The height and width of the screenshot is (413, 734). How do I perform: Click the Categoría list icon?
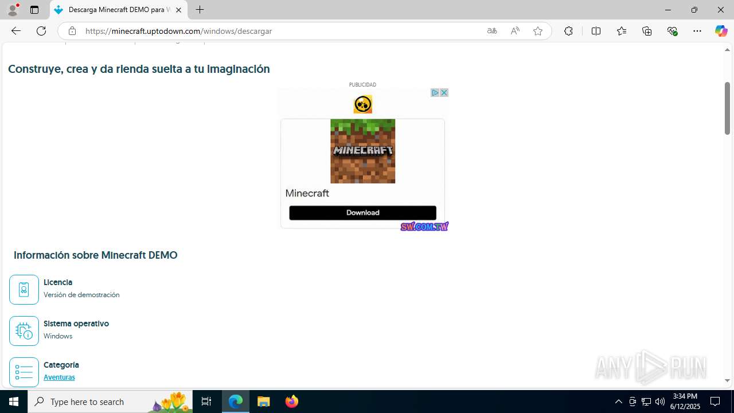coord(24,372)
